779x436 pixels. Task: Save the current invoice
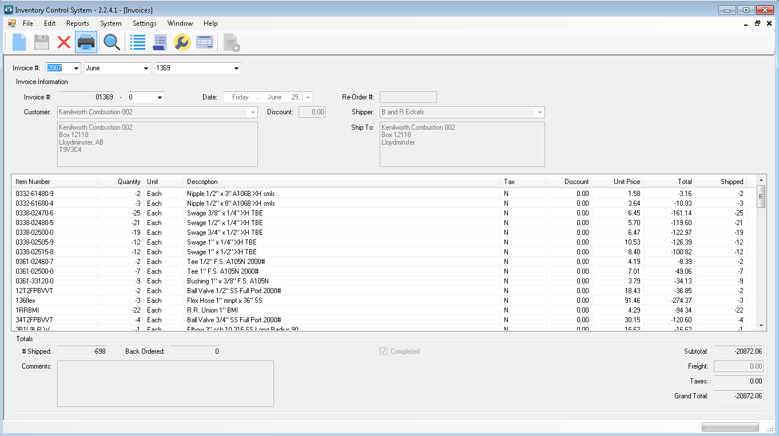(41, 42)
